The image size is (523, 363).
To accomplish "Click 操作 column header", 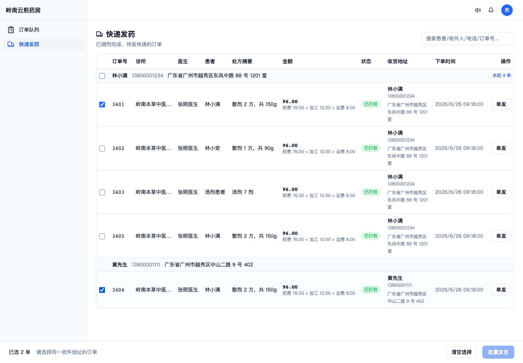I will tap(506, 61).
